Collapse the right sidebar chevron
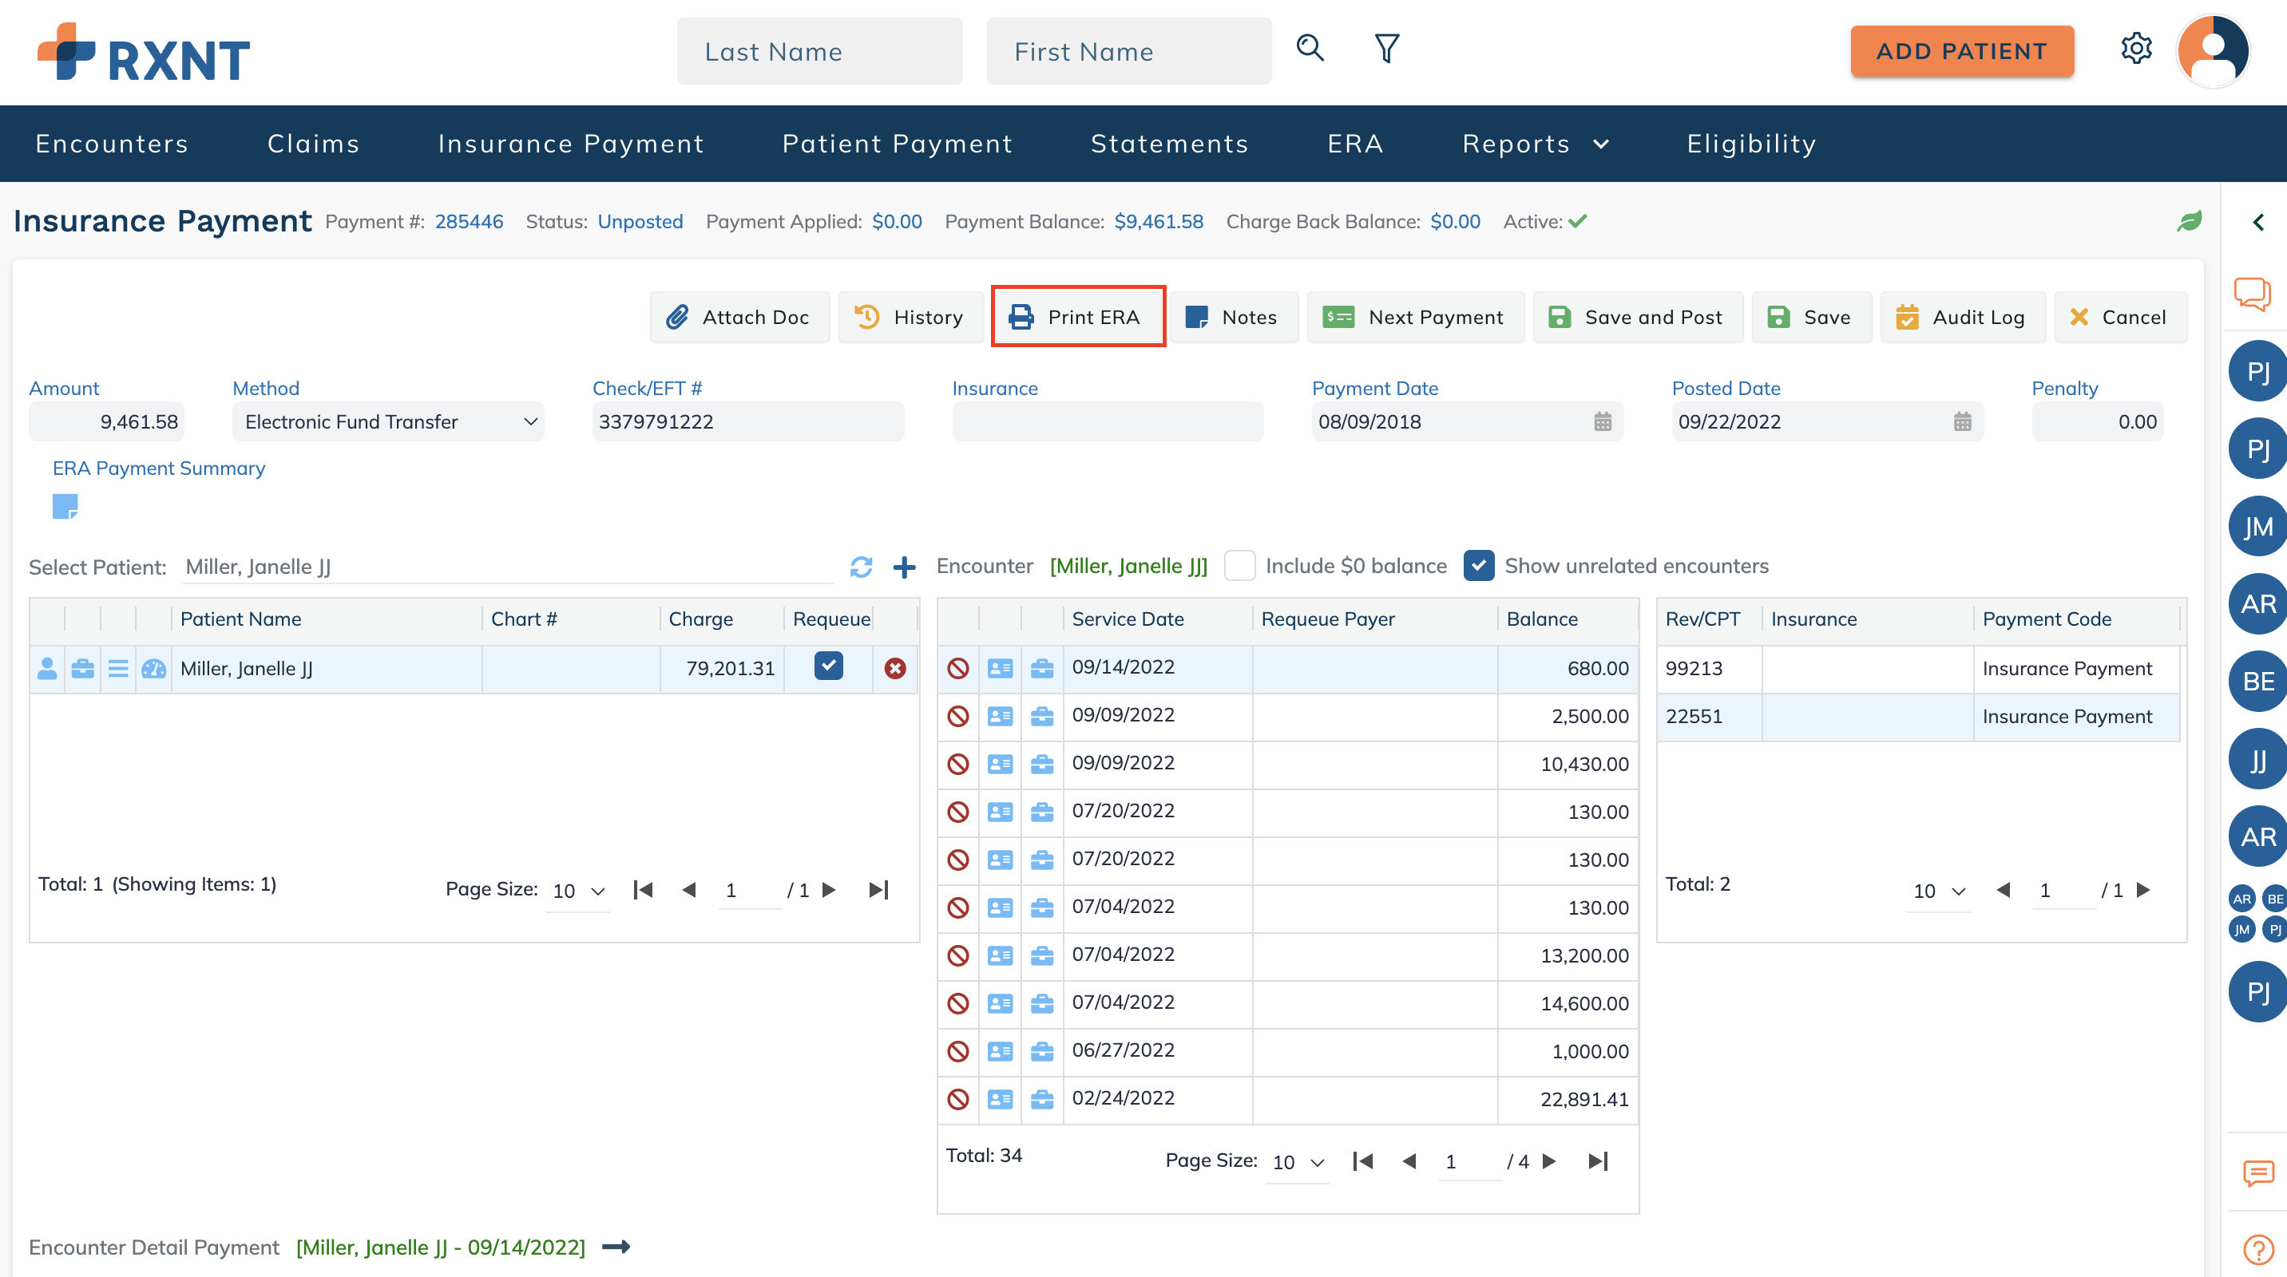This screenshot has height=1277, width=2287. [2258, 222]
